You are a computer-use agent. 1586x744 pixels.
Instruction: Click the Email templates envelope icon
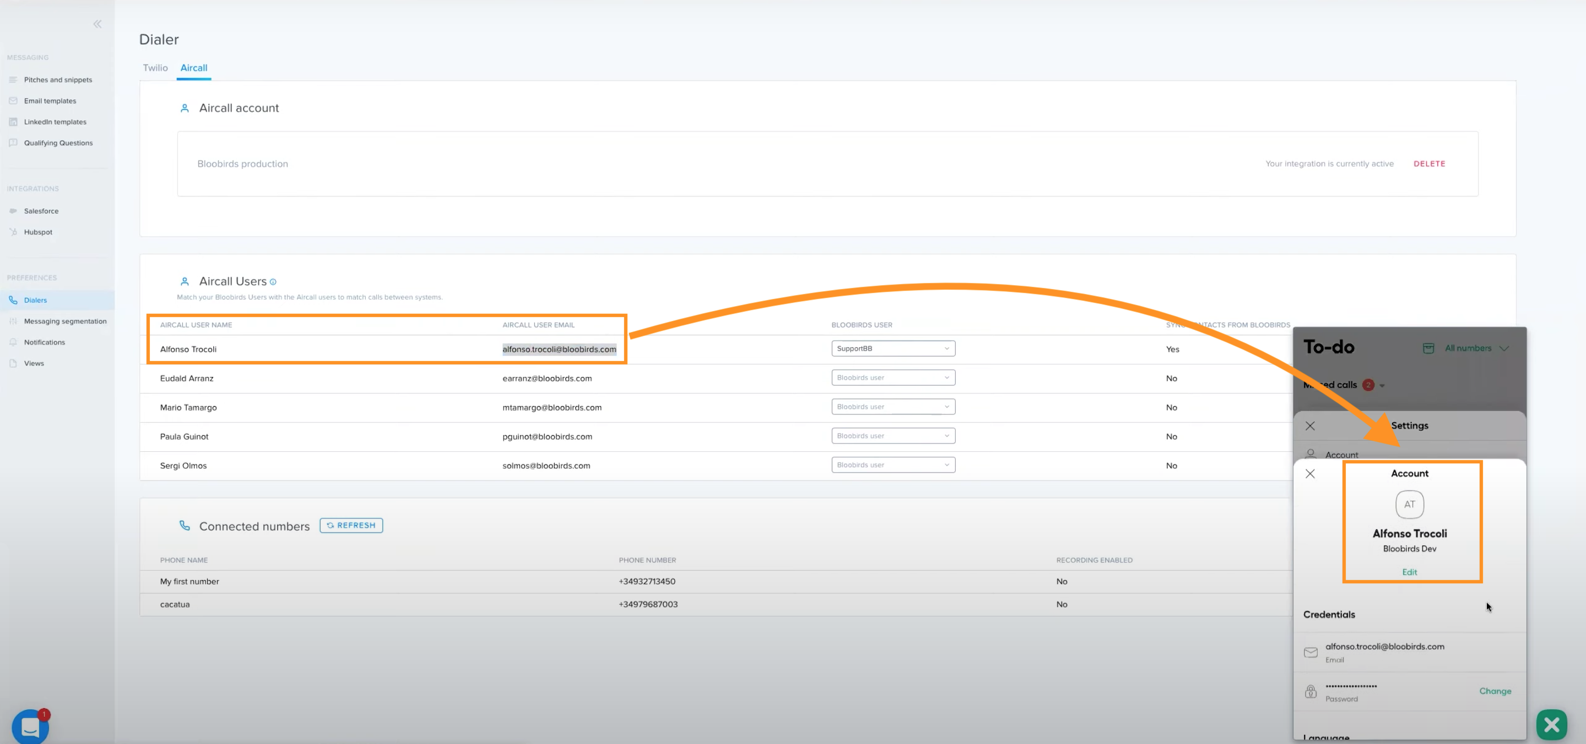tap(13, 101)
